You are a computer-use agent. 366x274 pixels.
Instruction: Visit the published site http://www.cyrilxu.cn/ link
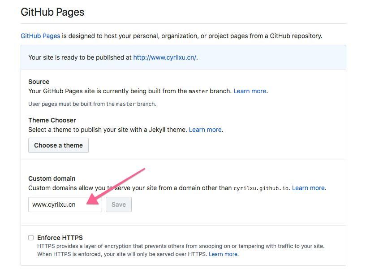click(x=165, y=57)
